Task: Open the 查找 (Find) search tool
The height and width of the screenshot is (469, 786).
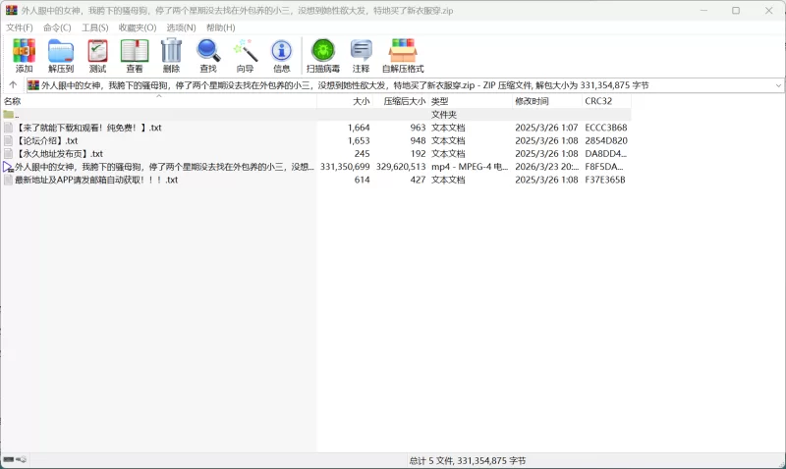Action: tap(208, 56)
